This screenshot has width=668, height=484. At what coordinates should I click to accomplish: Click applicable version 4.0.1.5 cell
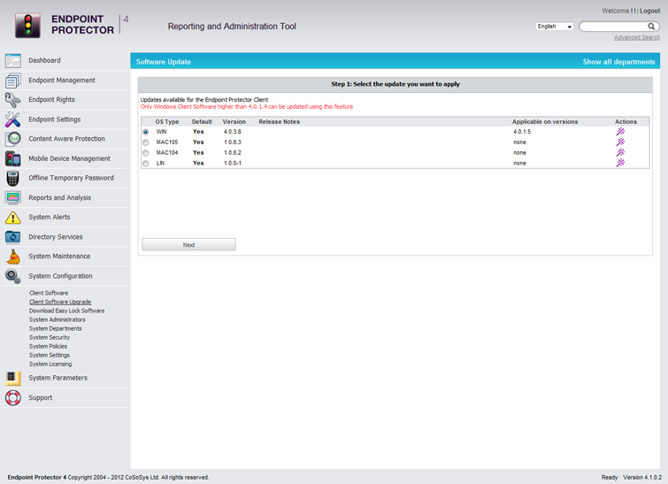(522, 132)
